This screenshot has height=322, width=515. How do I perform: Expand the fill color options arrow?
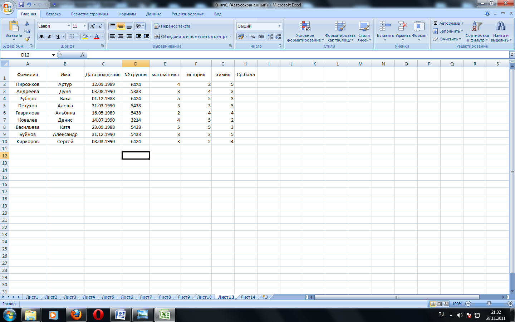[90, 36]
